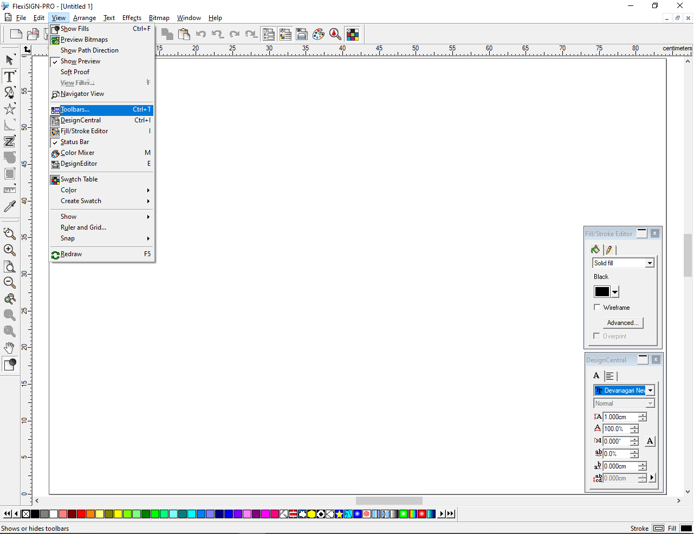Select the Text tool
This screenshot has width=694, height=534.
point(9,76)
